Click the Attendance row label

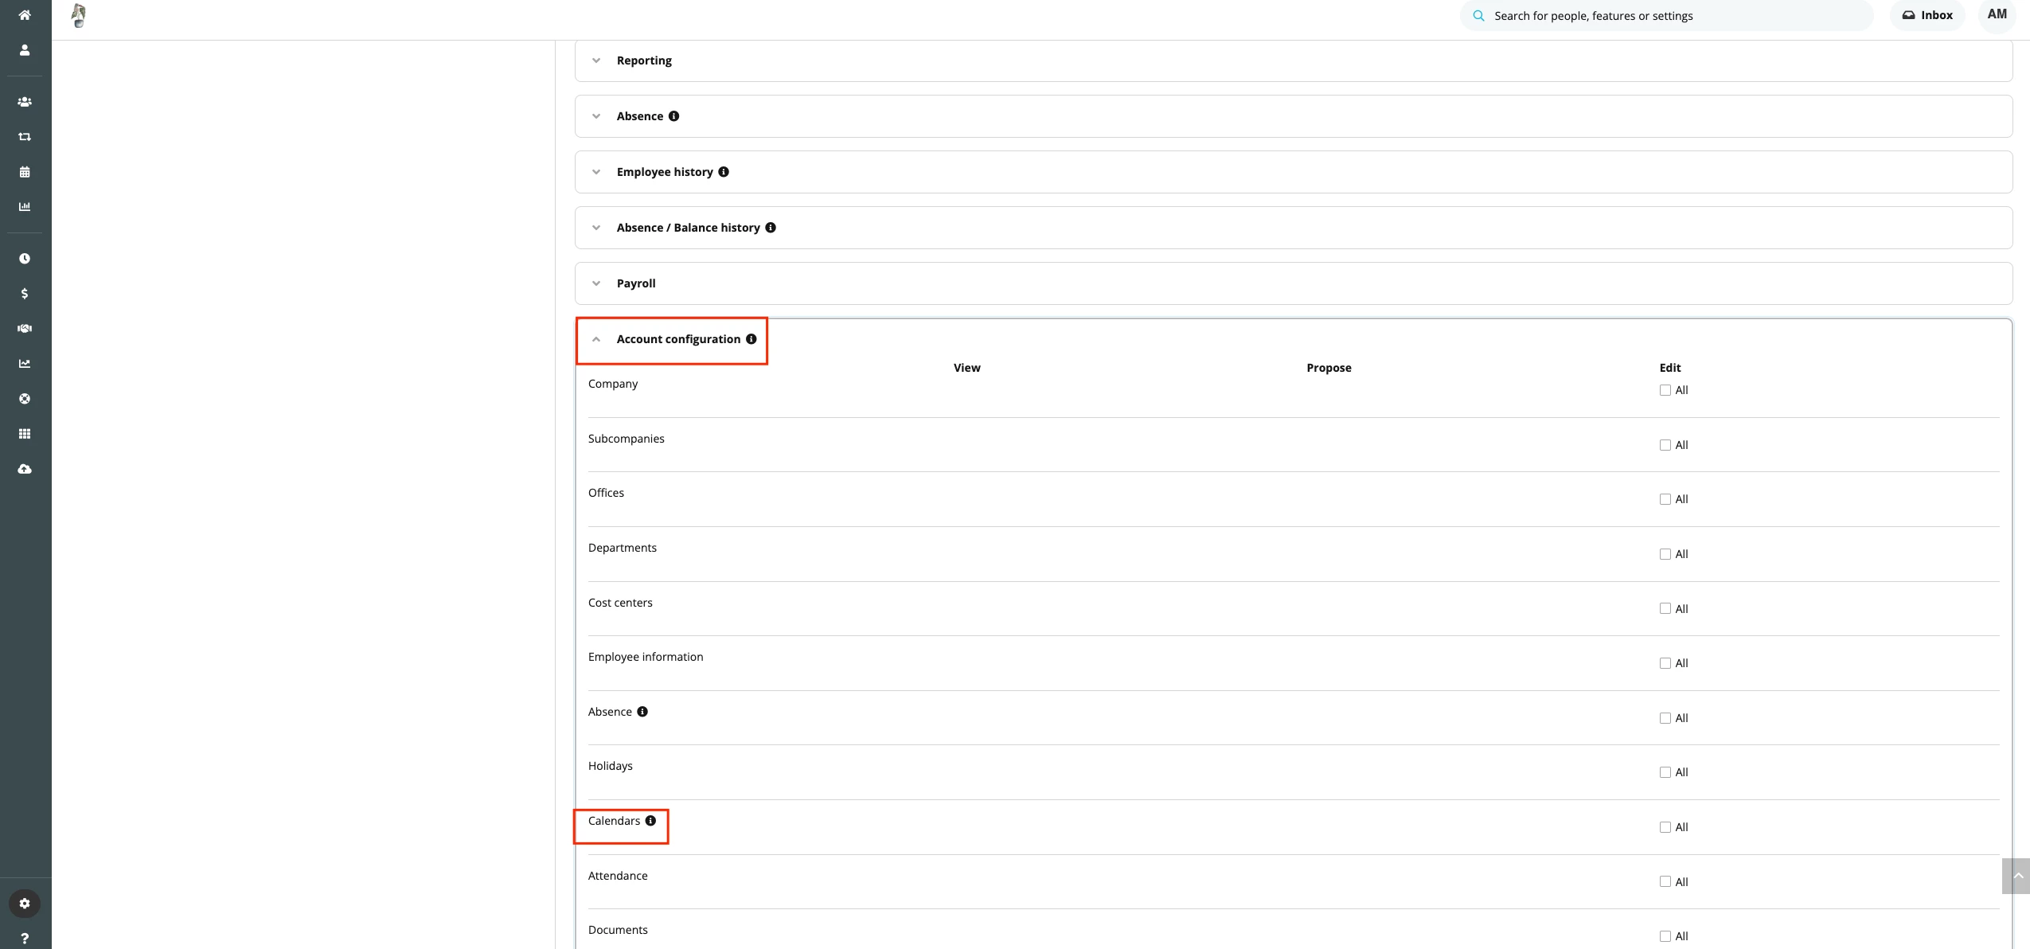[x=618, y=876]
